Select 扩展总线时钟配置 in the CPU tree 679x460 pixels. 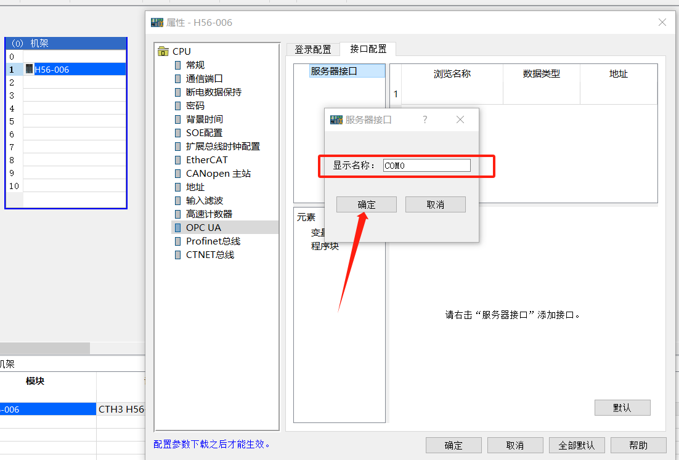tap(222, 147)
